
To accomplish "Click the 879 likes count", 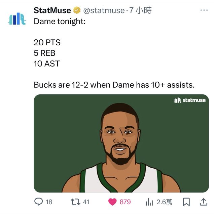I will [x=125, y=202].
